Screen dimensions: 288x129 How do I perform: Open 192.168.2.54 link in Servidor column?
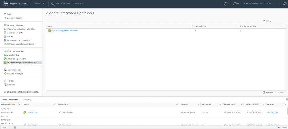click(272, 112)
